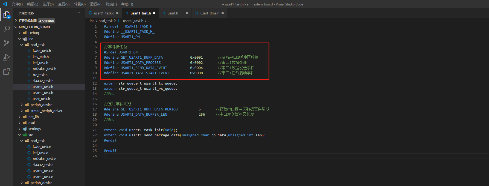
Task: Click unsaved dot on usart_dma.h tab
Action: [x=223, y=13]
